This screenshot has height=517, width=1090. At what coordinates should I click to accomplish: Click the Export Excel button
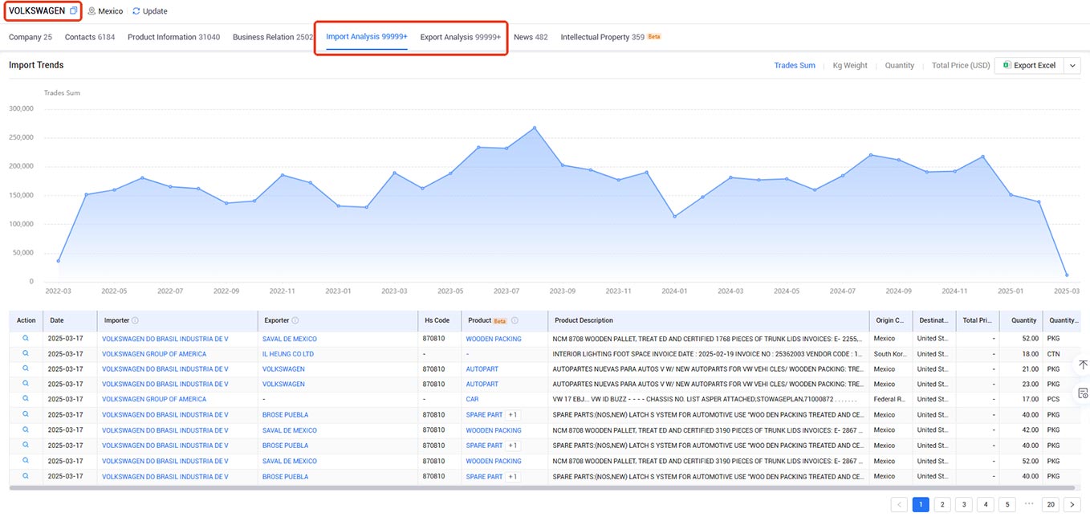coord(1029,65)
